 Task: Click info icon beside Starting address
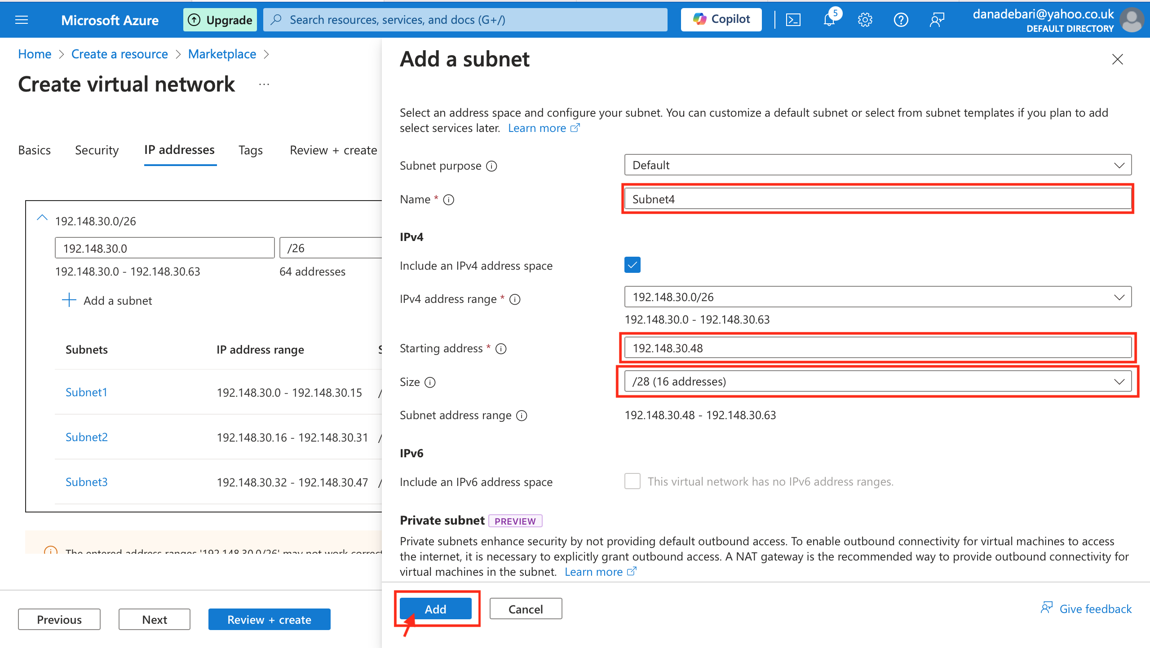pyautogui.click(x=501, y=349)
